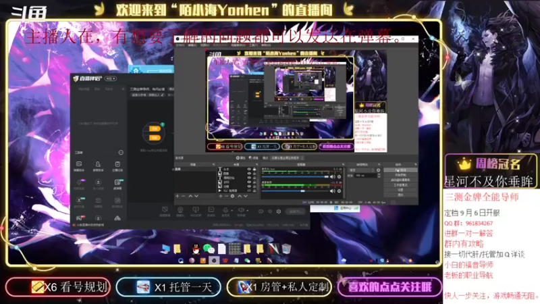Screen dimensions: 540x304
Task: Pop out the Controls dock panel
Action: (416, 164)
